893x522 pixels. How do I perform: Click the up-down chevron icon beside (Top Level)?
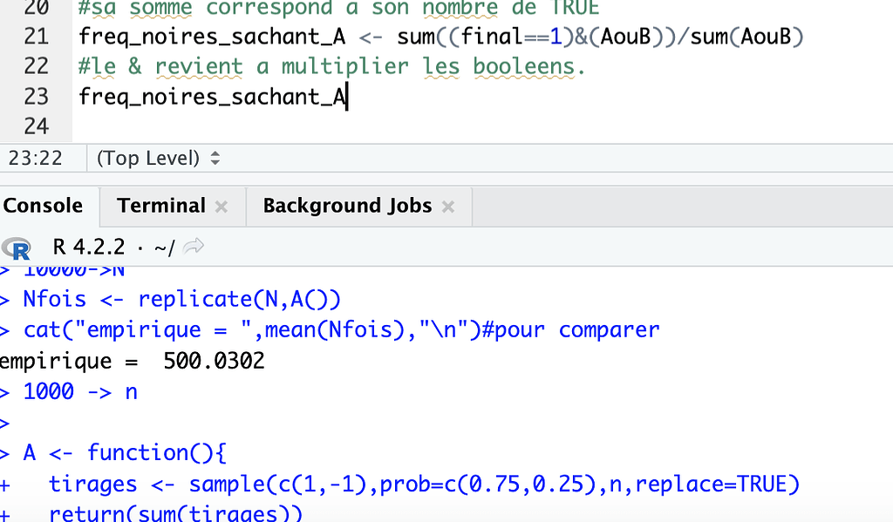coord(215,159)
